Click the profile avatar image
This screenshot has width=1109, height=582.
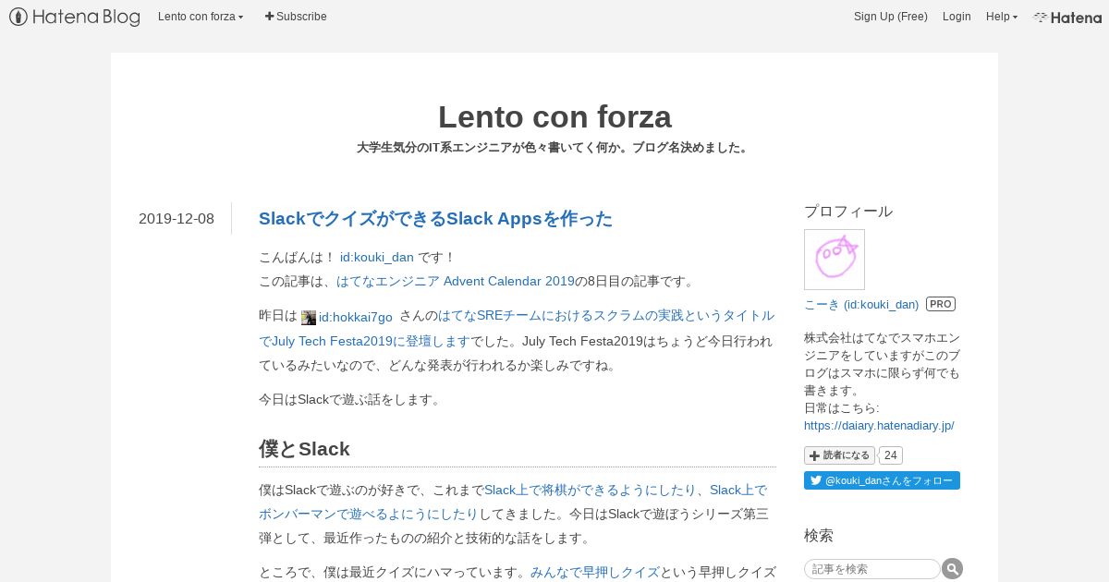click(835, 260)
